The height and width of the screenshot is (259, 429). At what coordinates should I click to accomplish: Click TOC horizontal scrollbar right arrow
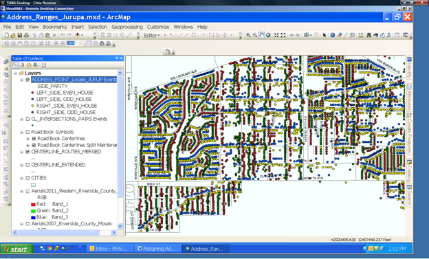pyautogui.click(x=114, y=232)
